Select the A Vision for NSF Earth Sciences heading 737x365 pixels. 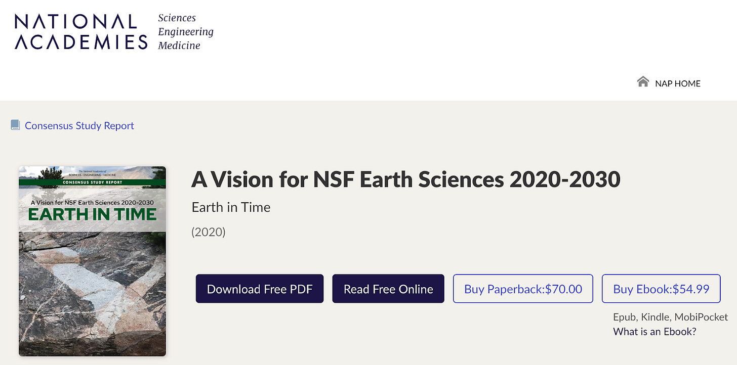pos(405,179)
